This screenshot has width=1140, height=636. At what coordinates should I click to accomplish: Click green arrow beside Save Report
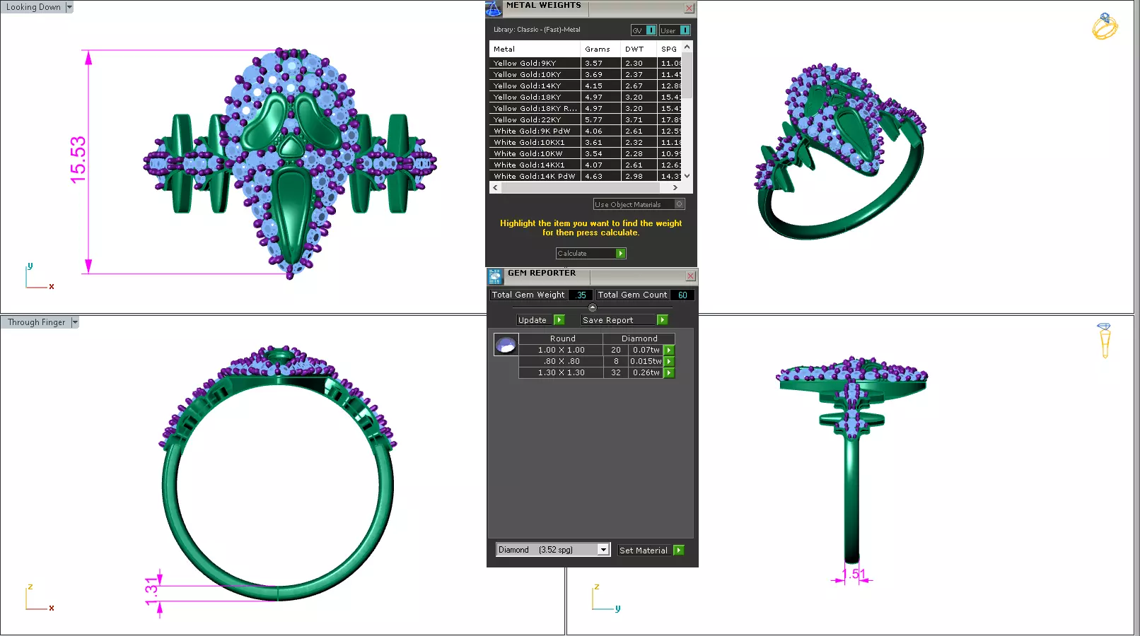coord(663,320)
